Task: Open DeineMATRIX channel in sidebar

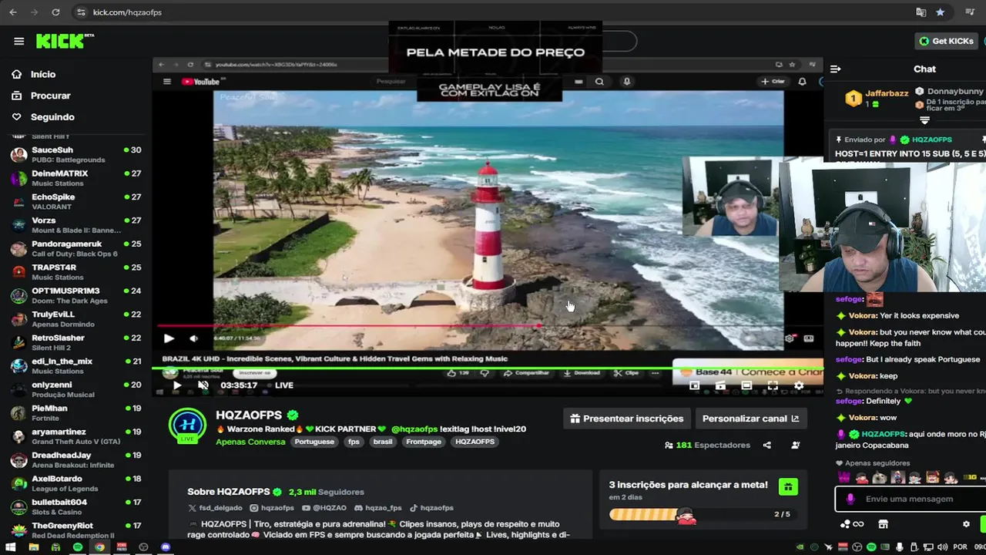Action: tap(76, 178)
